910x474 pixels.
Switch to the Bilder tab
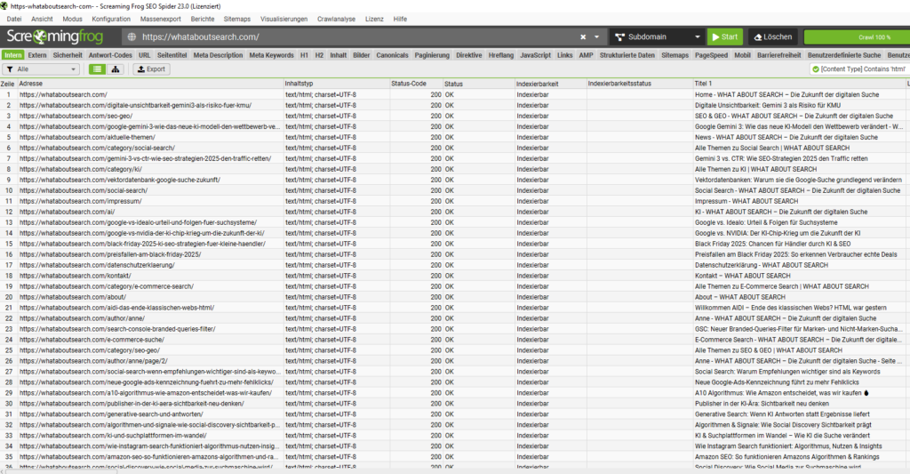point(361,55)
